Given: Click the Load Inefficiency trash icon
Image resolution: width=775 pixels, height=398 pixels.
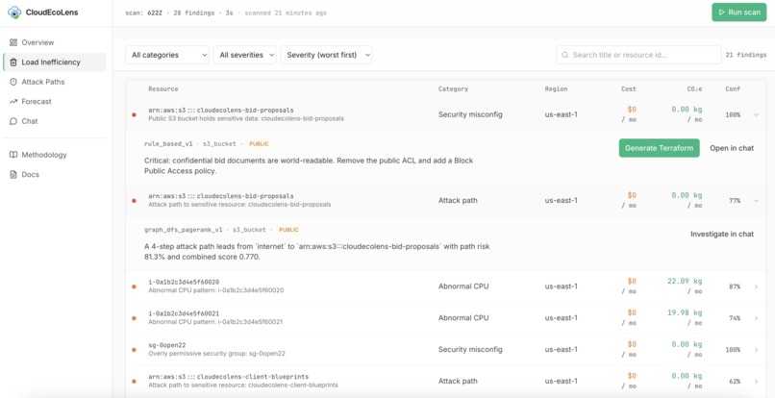Looking at the screenshot, I should point(13,62).
